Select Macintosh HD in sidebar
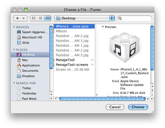The width and height of the screenshot is (165, 128). point(32,37)
